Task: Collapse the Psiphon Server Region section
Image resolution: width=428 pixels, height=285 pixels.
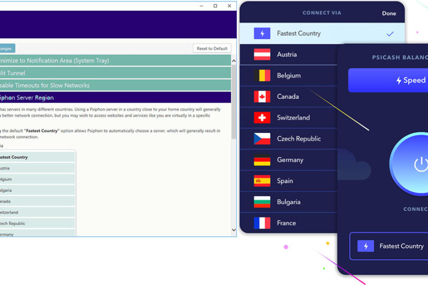Action: point(116,98)
